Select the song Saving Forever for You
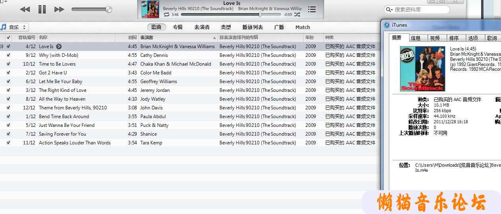This screenshot has height=214, width=501. pos(62,134)
